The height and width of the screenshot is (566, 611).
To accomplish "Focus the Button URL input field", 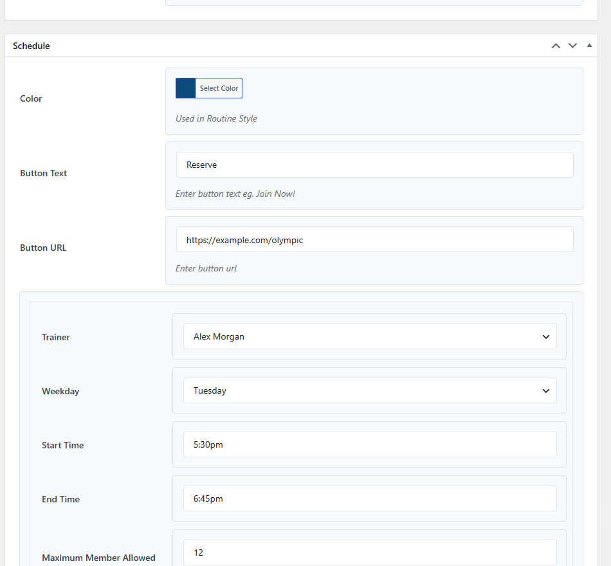I will 374,239.
